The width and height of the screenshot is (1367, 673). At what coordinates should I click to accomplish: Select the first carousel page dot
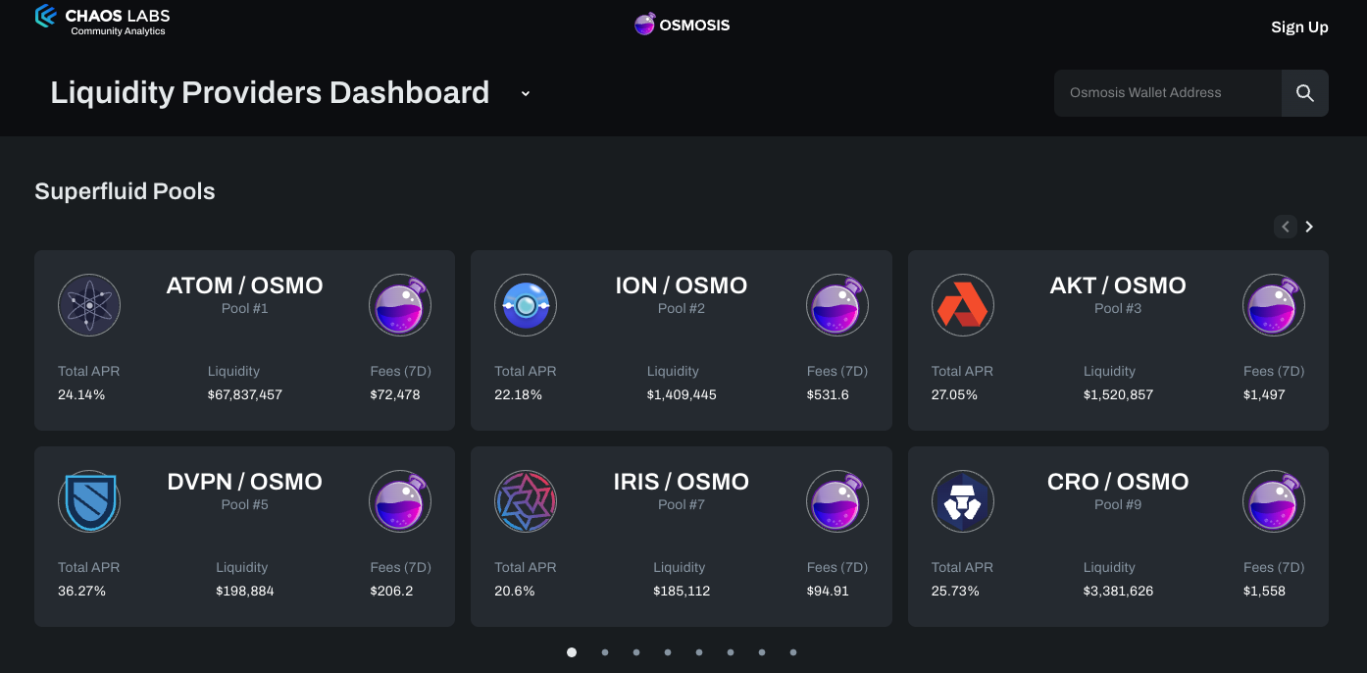[572, 651]
